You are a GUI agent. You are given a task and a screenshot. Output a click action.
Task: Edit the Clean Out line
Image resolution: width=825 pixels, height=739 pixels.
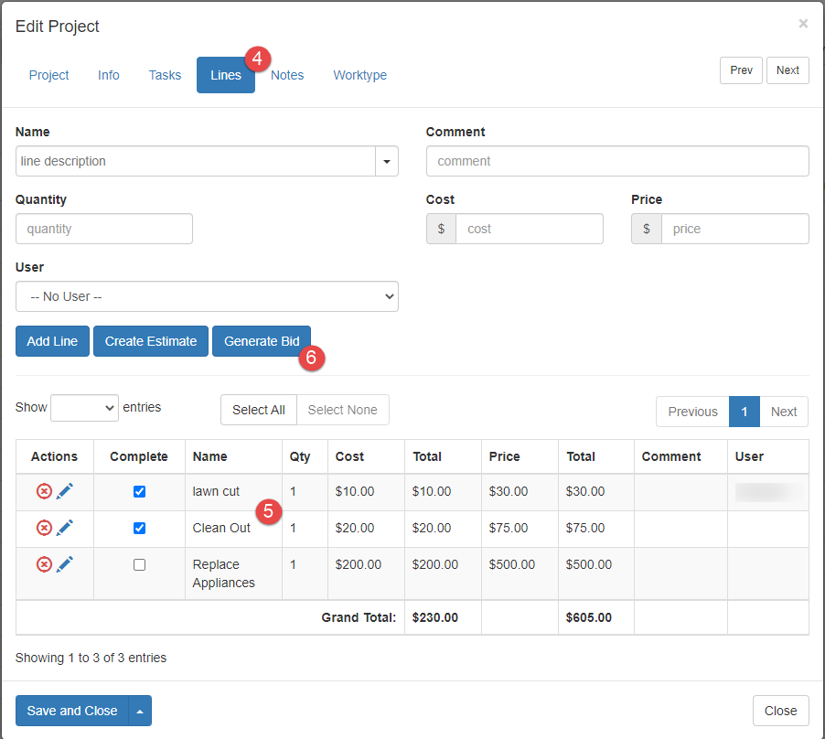(64, 528)
